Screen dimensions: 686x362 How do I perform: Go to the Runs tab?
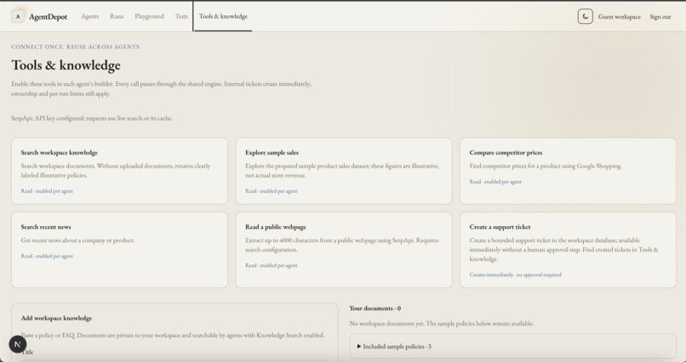tap(117, 16)
